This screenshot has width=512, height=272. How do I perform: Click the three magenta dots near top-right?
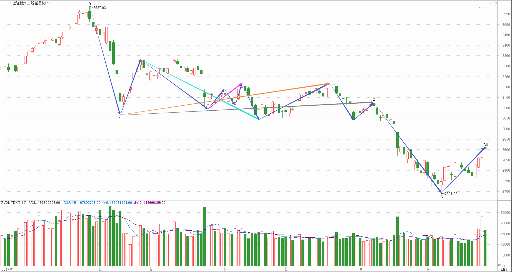483,8
